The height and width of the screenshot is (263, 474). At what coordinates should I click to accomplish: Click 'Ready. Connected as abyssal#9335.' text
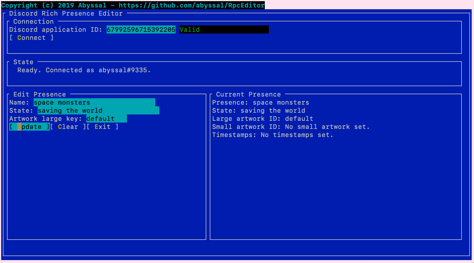(x=84, y=70)
